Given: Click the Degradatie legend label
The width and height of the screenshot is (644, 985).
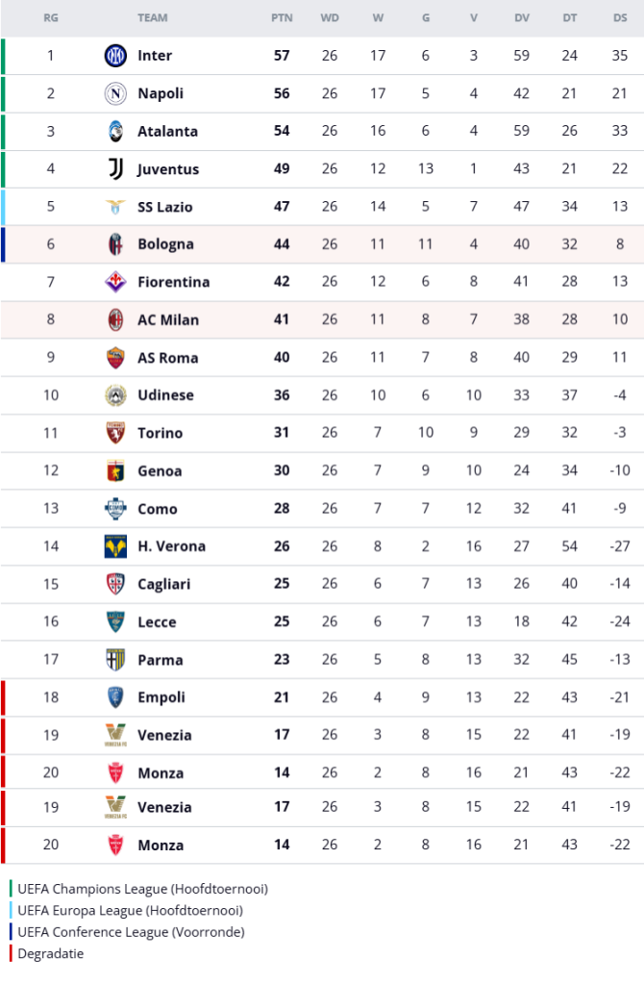Looking at the screenshot, I should [50, 953].
